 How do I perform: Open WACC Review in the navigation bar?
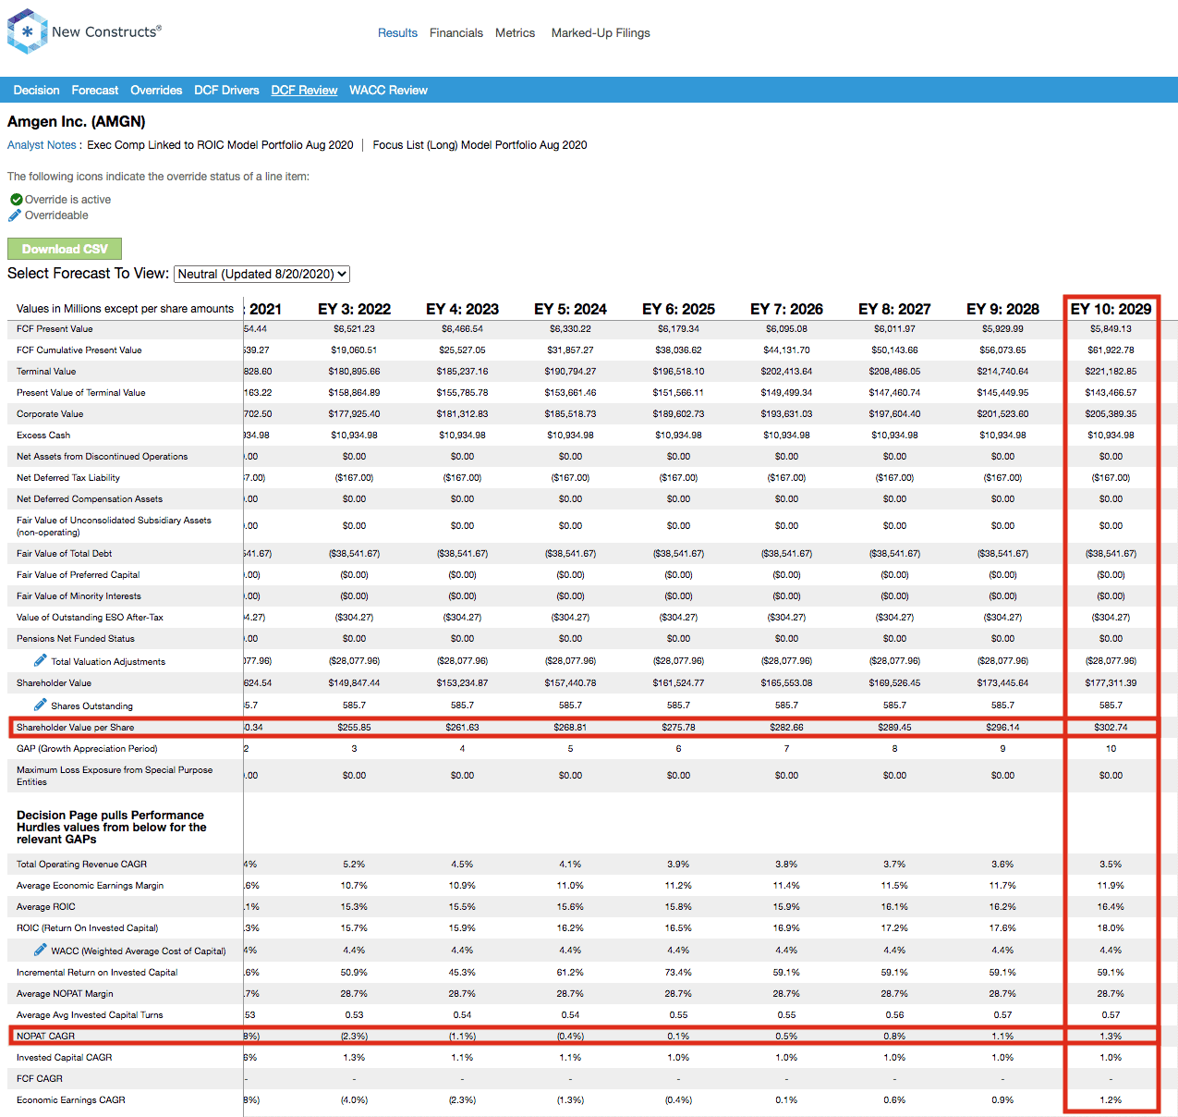coord(388,90)
